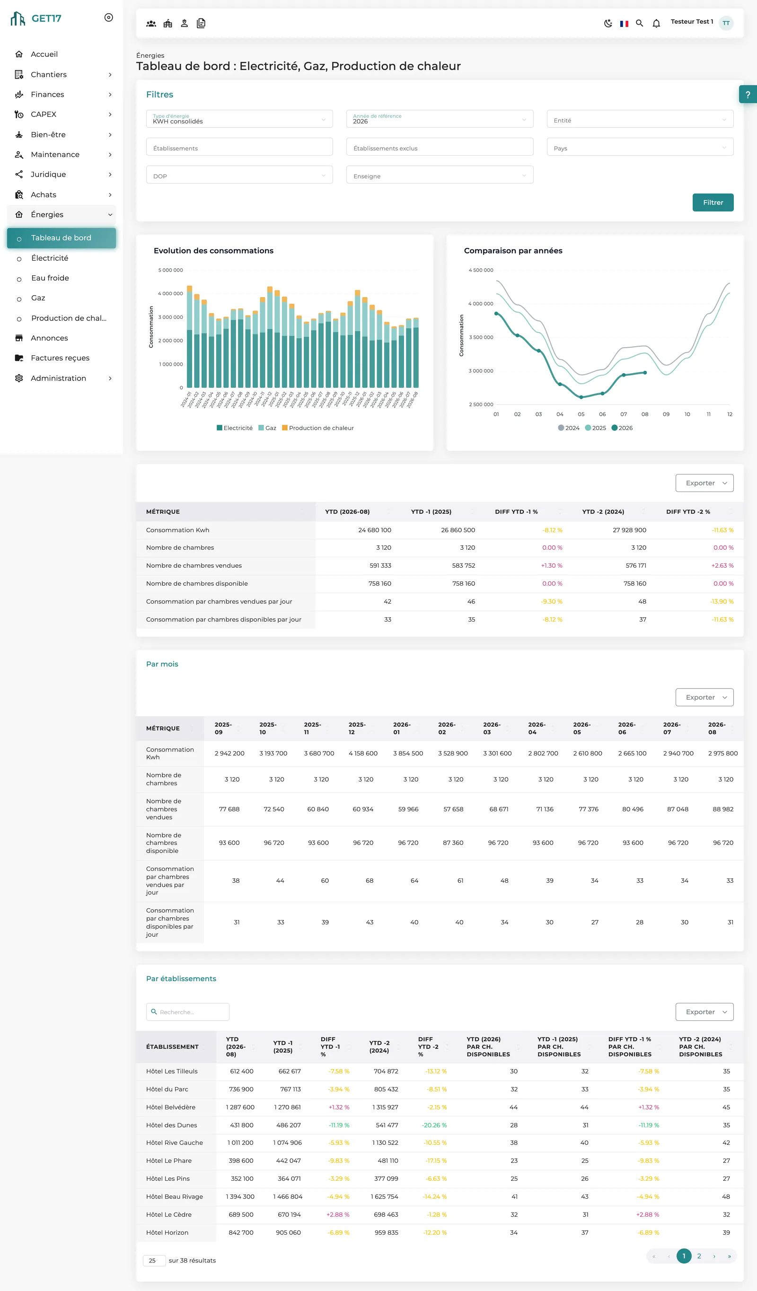The height and width of the screenshot is (1291, 757).
Task: Click the Filtrer button
Action: click(x=713, y=202)
